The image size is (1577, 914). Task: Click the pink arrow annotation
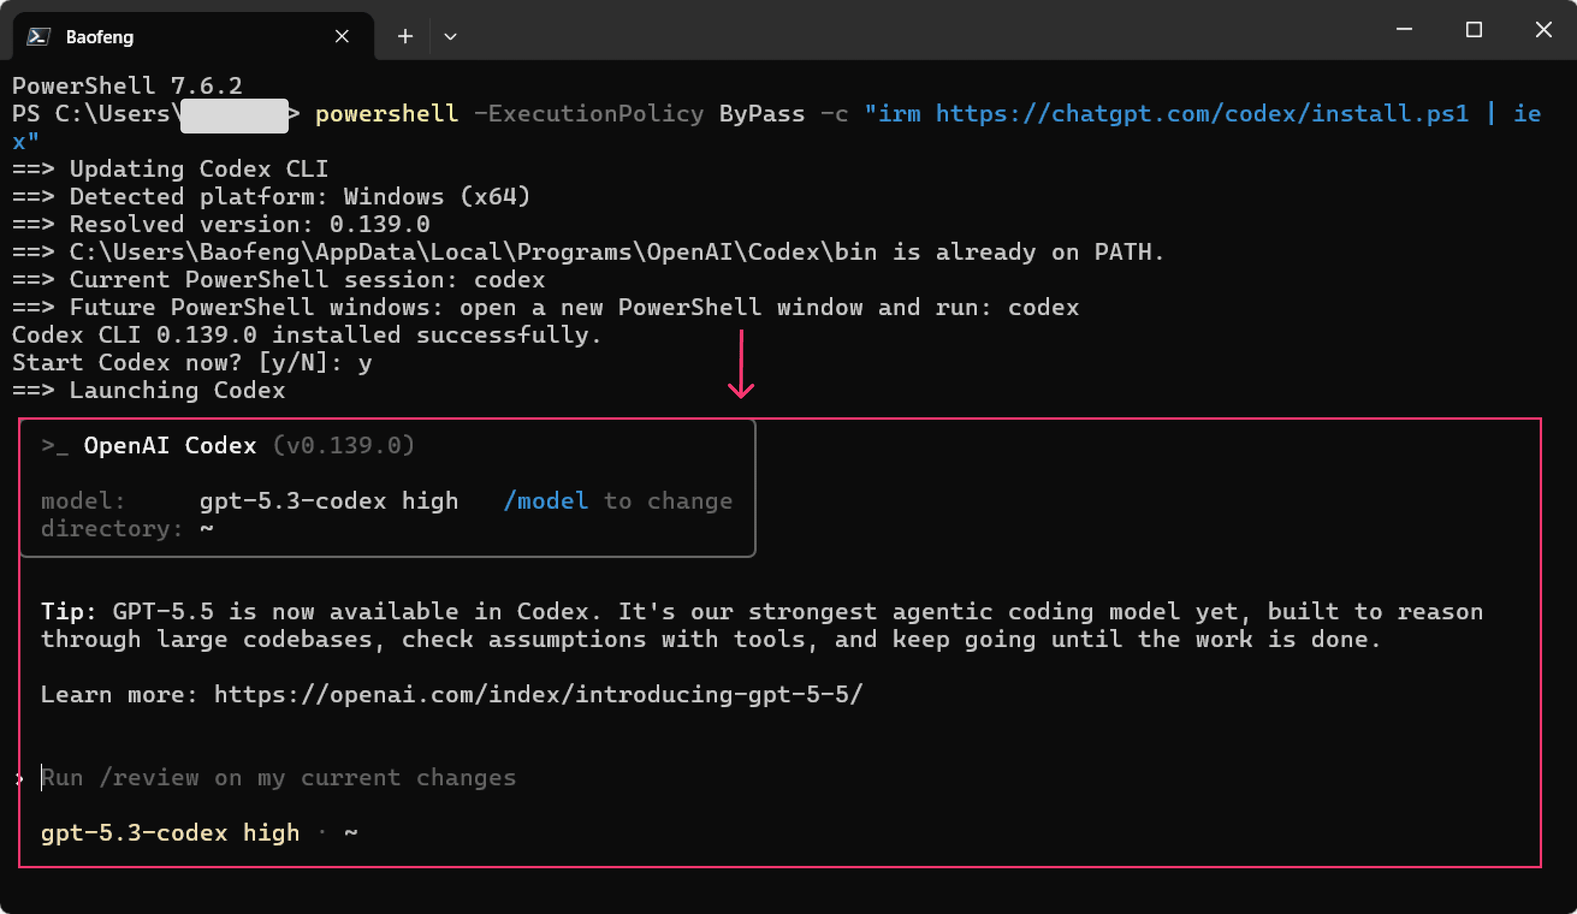click(x=741, y=364)
